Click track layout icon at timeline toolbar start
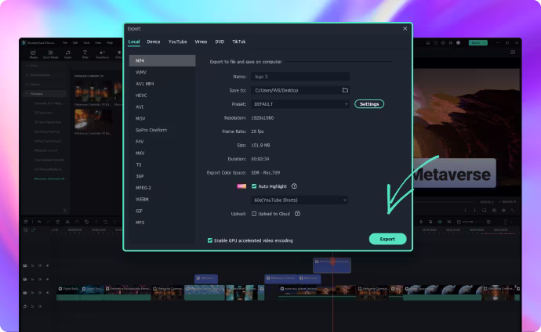Image resolution: width=541 pixels, height=332 pixels. pos(26,222)
